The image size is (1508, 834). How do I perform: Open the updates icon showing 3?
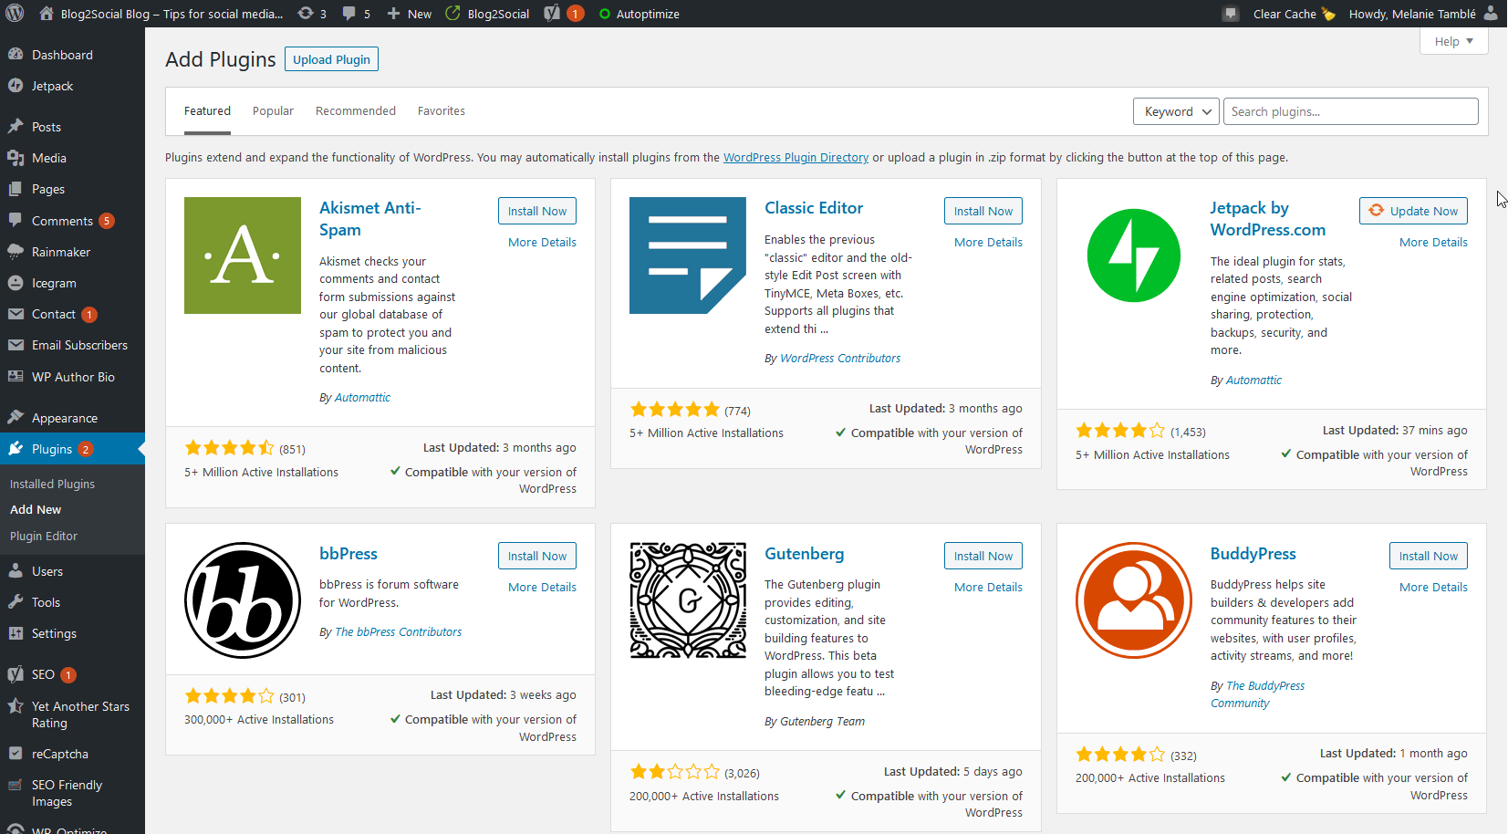tap(306, 14)
